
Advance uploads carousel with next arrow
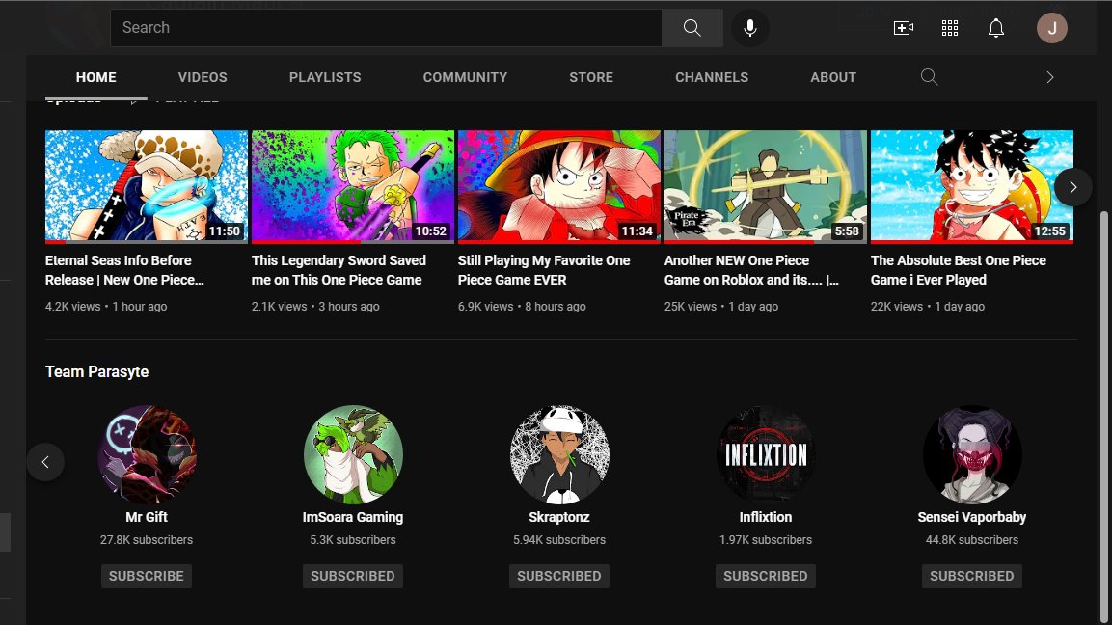pyautogui.click(x=1072, y=187)
